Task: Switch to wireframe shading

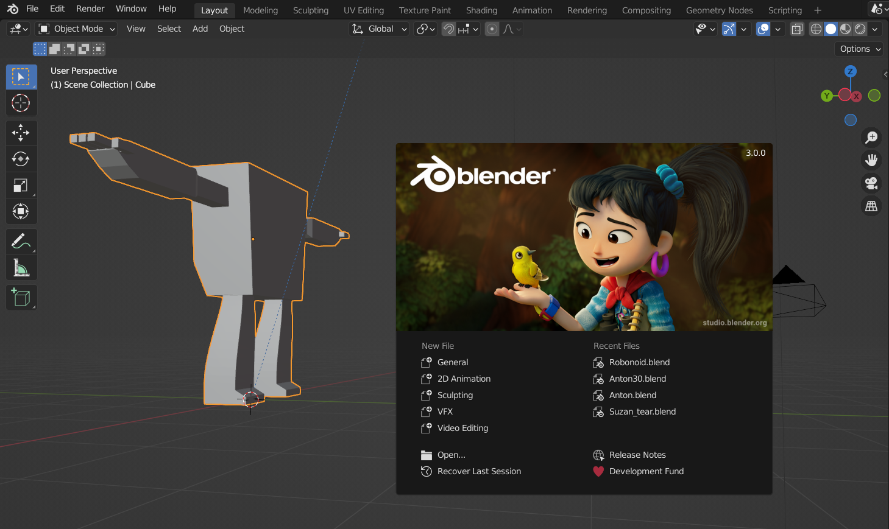Action: click(816, 29)
